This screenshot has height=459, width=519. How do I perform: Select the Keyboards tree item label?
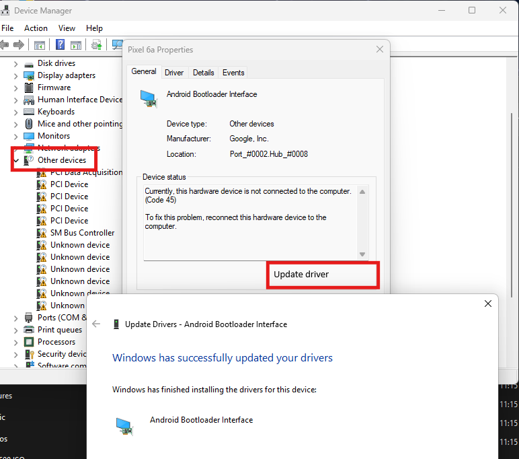(56, 112)
